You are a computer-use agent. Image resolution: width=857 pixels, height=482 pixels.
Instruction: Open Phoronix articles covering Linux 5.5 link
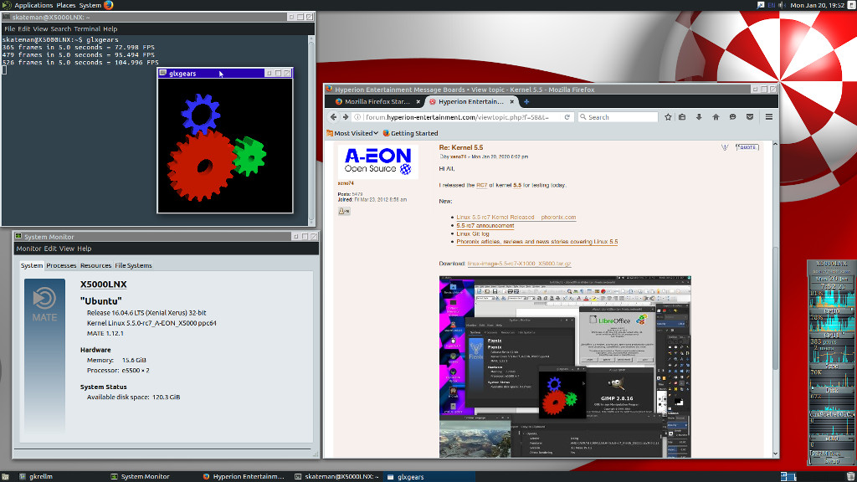(x=537, y=242)
